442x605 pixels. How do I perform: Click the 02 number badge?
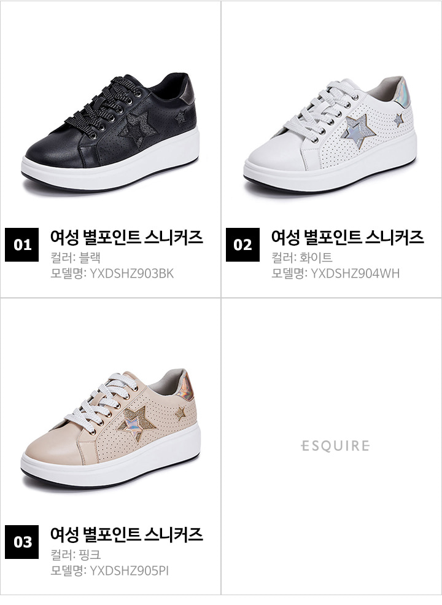242,244
